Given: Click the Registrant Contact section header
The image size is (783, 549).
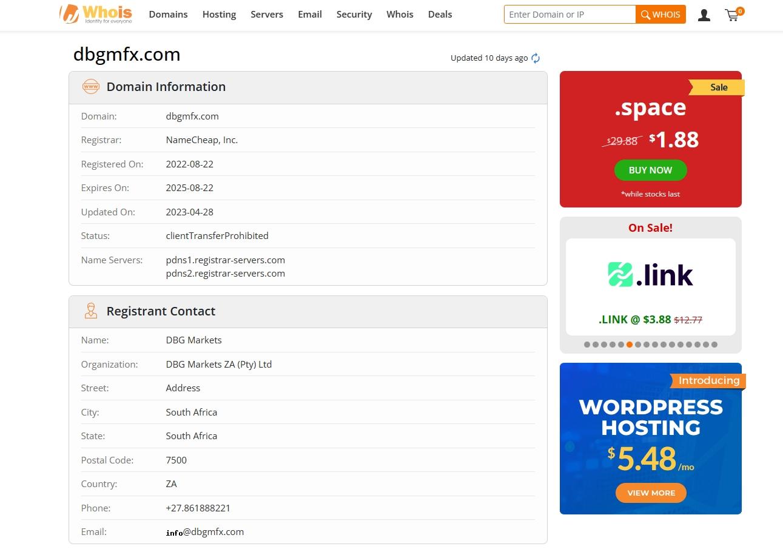Looking at the screenshot, I should pyautogui.click(x=308, y=312).
